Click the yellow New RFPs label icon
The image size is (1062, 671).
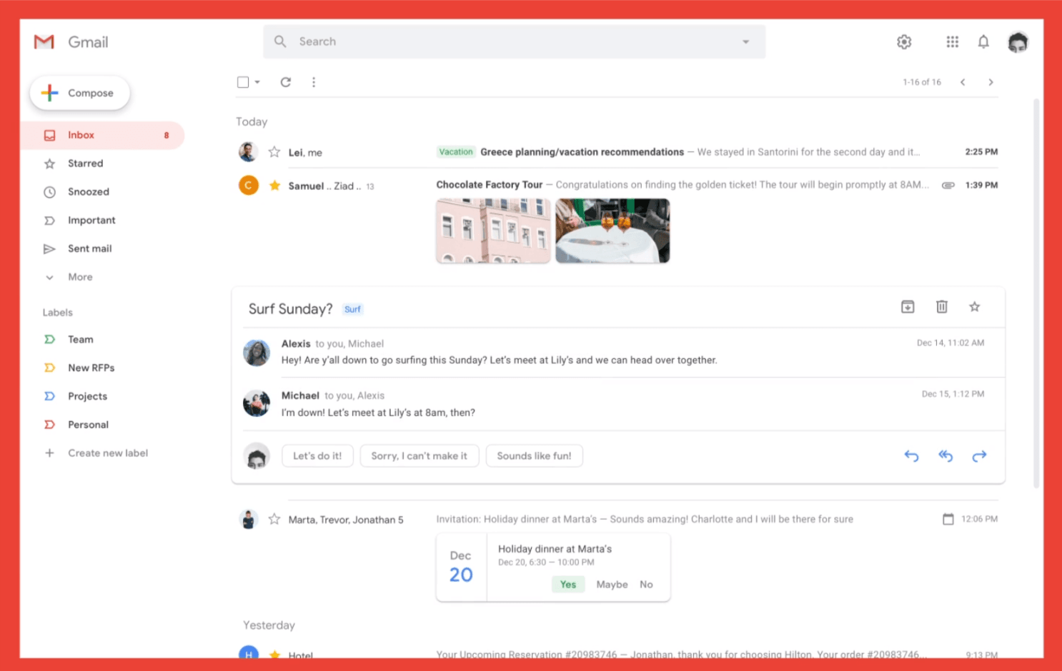click(x=49, y=368)
